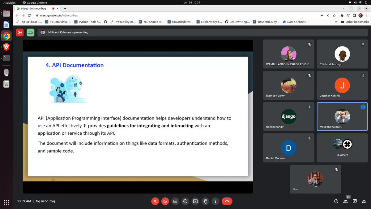The image size is (371, 209).
Task: Unmute the microphone in the Meet toolbar
Action: (155, 201)
